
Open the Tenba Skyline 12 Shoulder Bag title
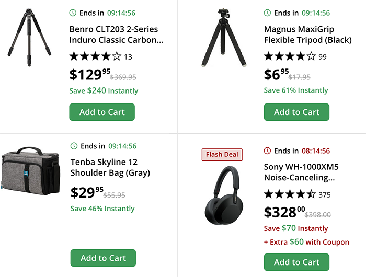coord(110,167)
